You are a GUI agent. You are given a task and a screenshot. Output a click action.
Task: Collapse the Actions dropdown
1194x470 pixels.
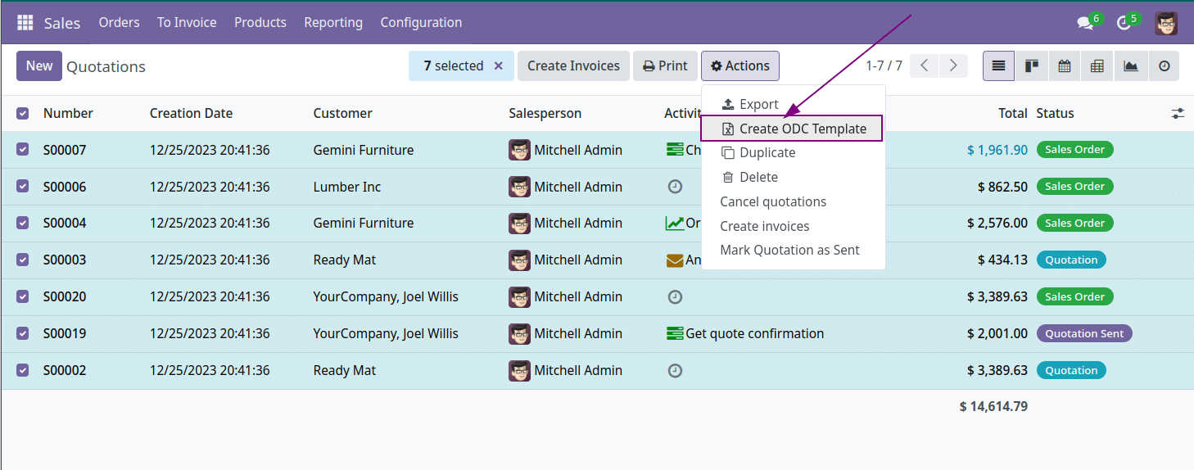[740, 66]
